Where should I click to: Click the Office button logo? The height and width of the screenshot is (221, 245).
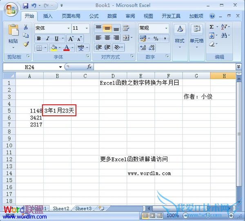click(11, 9)
